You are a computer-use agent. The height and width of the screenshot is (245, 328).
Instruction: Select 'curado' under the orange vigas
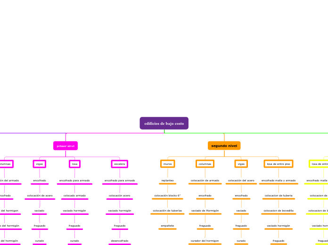241,241
